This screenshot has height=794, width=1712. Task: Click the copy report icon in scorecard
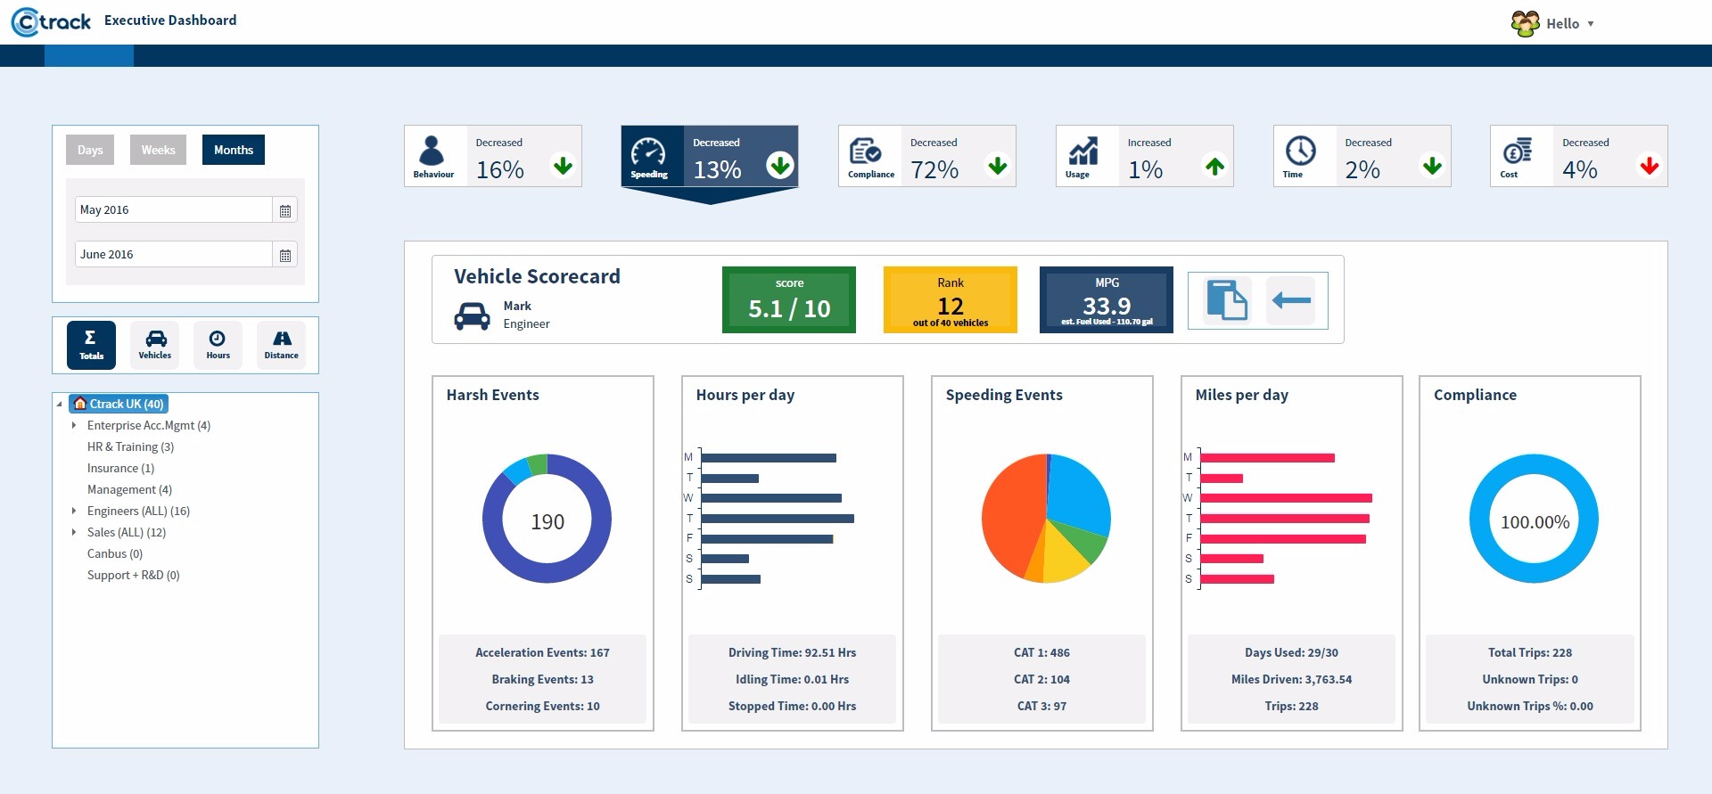coord(1227,300)
